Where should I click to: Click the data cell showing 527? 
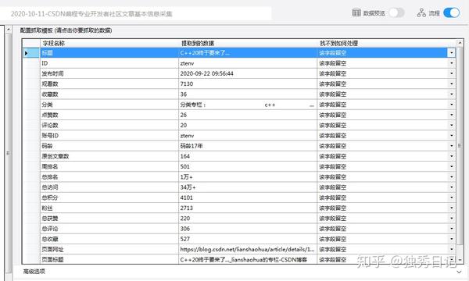tap(248, 239)
